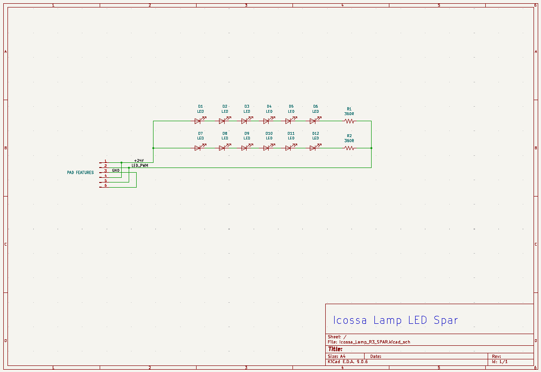The image size is (541, 372).
Task: Select the GND net label
Action: click(x=116, y=170)
